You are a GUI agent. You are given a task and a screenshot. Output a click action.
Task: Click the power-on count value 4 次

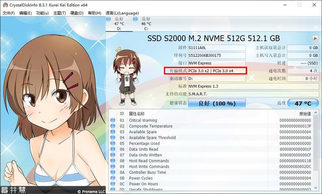[303, 71]
